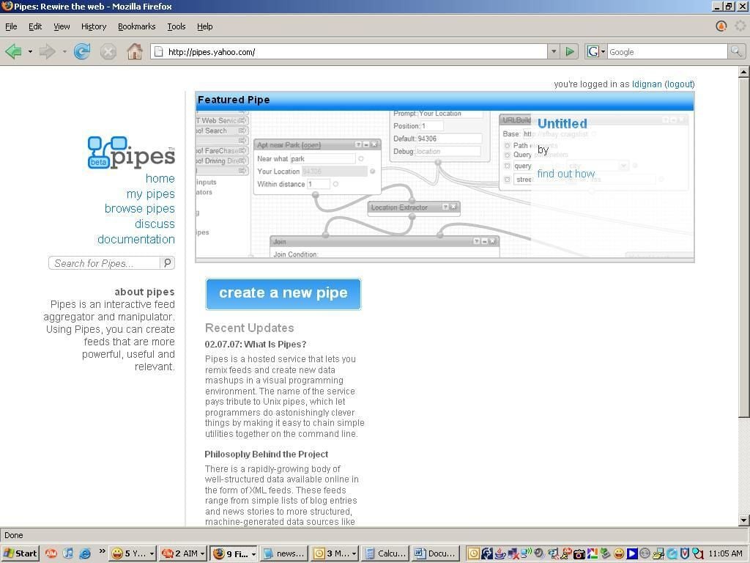Click the Start button
This screenshot has width=750, height=563.
coord(20,553)
